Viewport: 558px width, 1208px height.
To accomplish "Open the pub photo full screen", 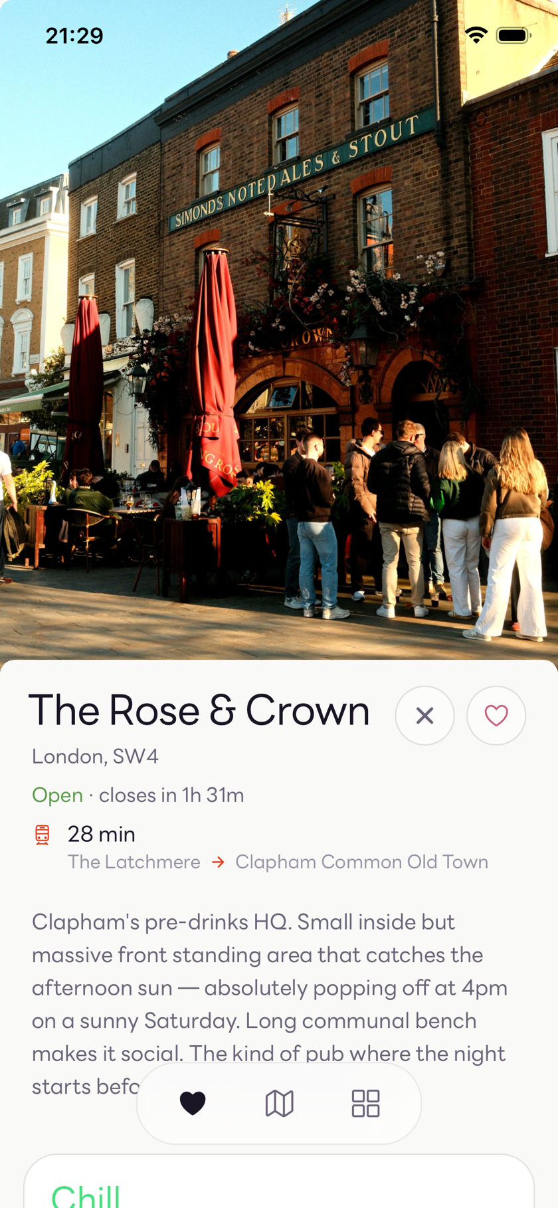I will point(279,330).
